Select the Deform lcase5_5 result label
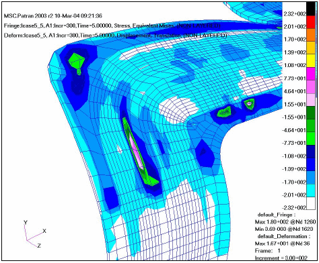Viewport: 319px width, 263px height. 116,36
